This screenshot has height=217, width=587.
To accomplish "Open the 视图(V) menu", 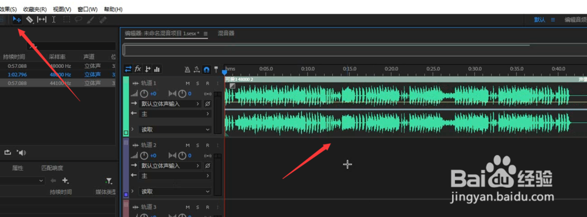I will 62,9.
